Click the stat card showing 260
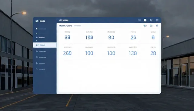This screenshot has height=111, width=194. pos(67,51)
